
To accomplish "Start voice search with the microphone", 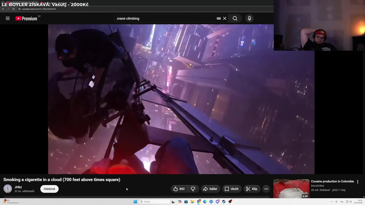I will pyautogui.click(x=250, y=19).
